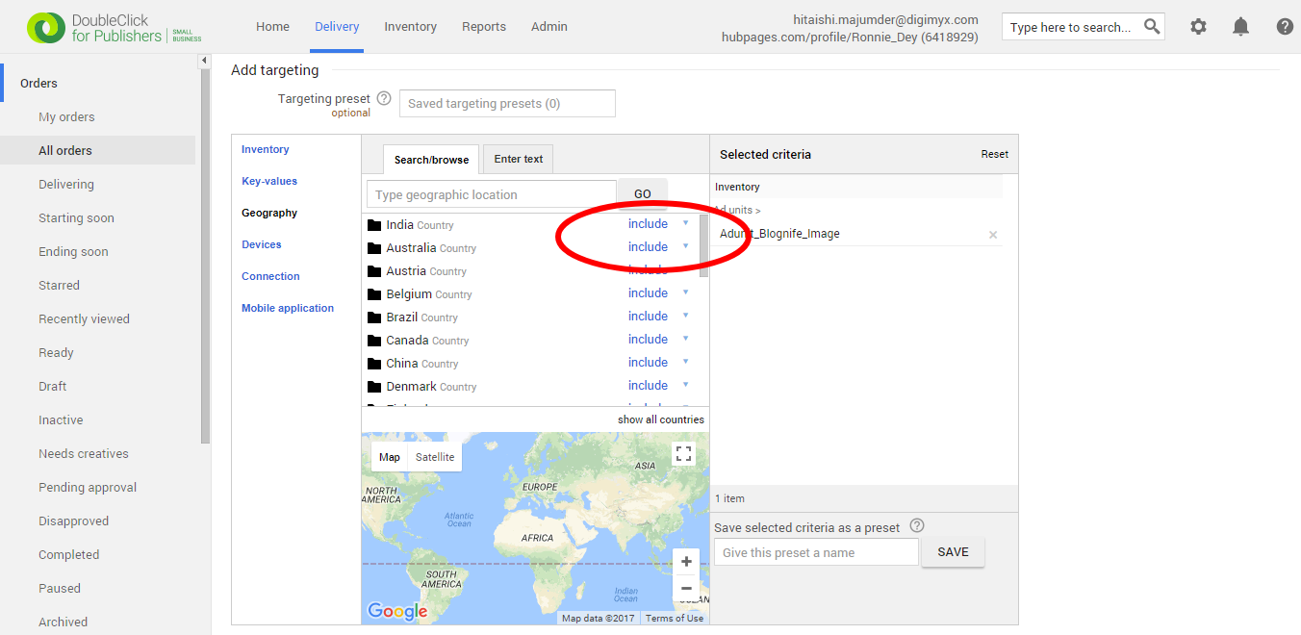Open the include dropdown for India
This screenshot has width=1301, height=635.
(683, 223)
